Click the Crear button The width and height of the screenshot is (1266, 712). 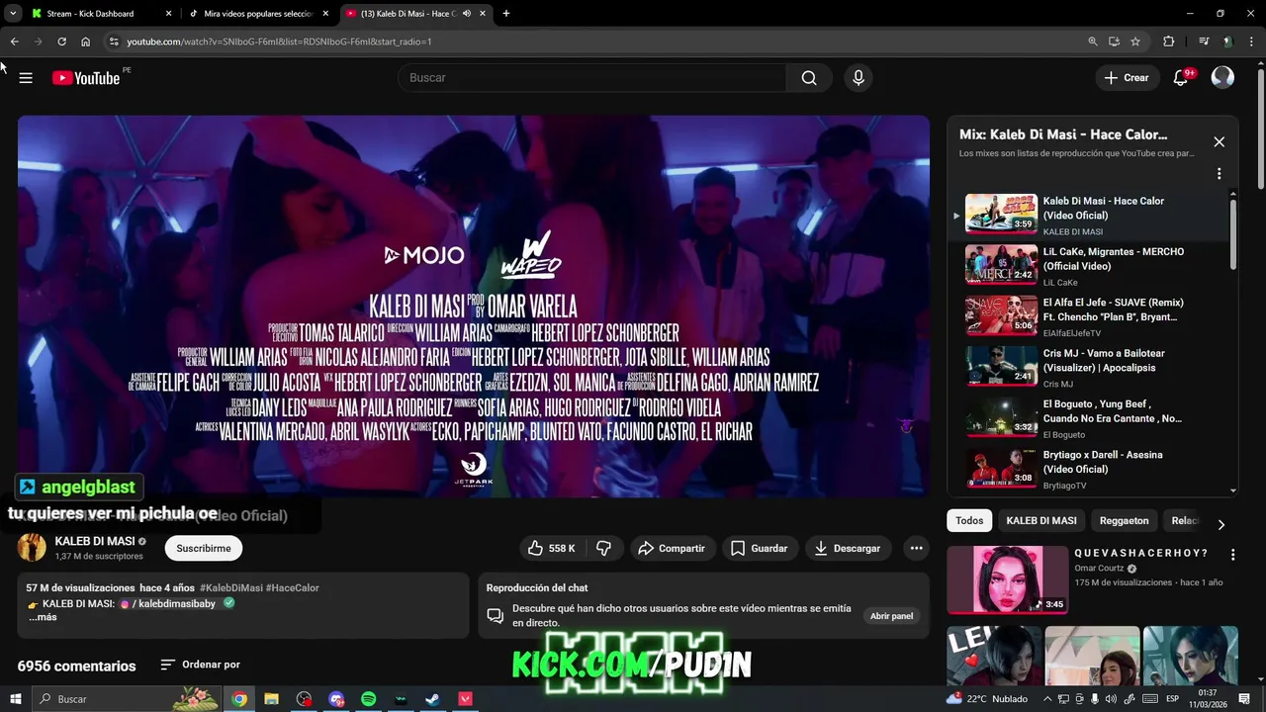pyautogui.click(x=1127, y=78)
